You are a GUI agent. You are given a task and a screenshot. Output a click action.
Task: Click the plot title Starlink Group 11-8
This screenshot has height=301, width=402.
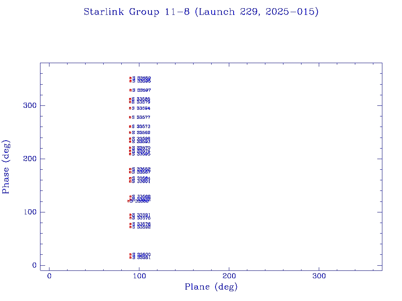coord(201,12)
